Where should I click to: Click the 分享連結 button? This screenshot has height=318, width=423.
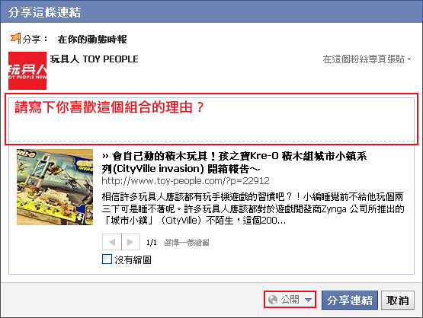[350, 301]
